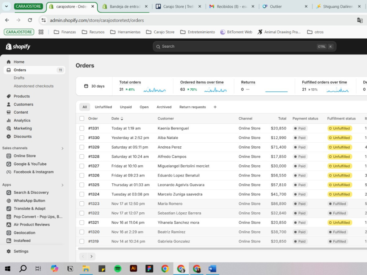The width and height of the screenshot is (367, 275).
Task: Open Abandoned checkouts link
Action: click(34, 86)
